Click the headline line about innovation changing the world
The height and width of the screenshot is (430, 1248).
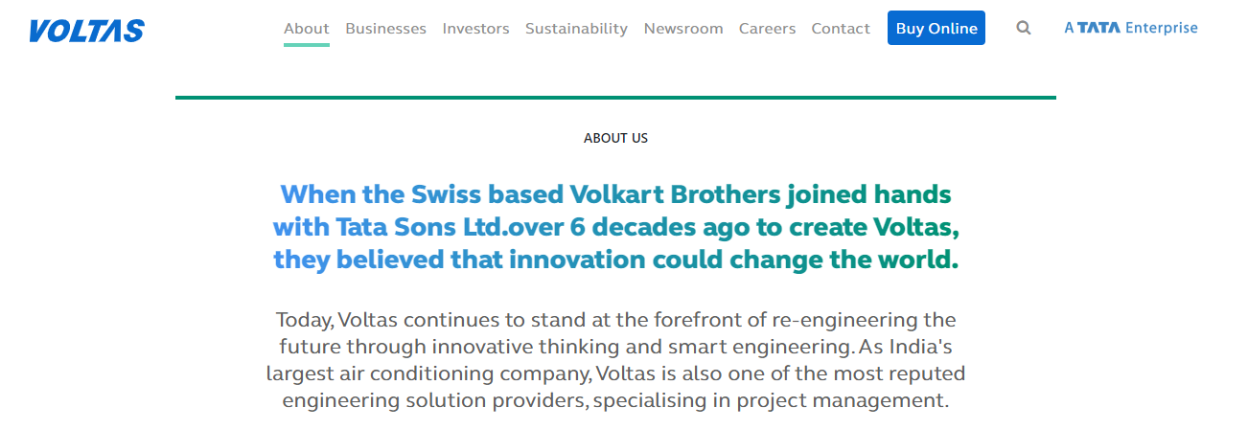pyautogui.click(x=615, y=260)
